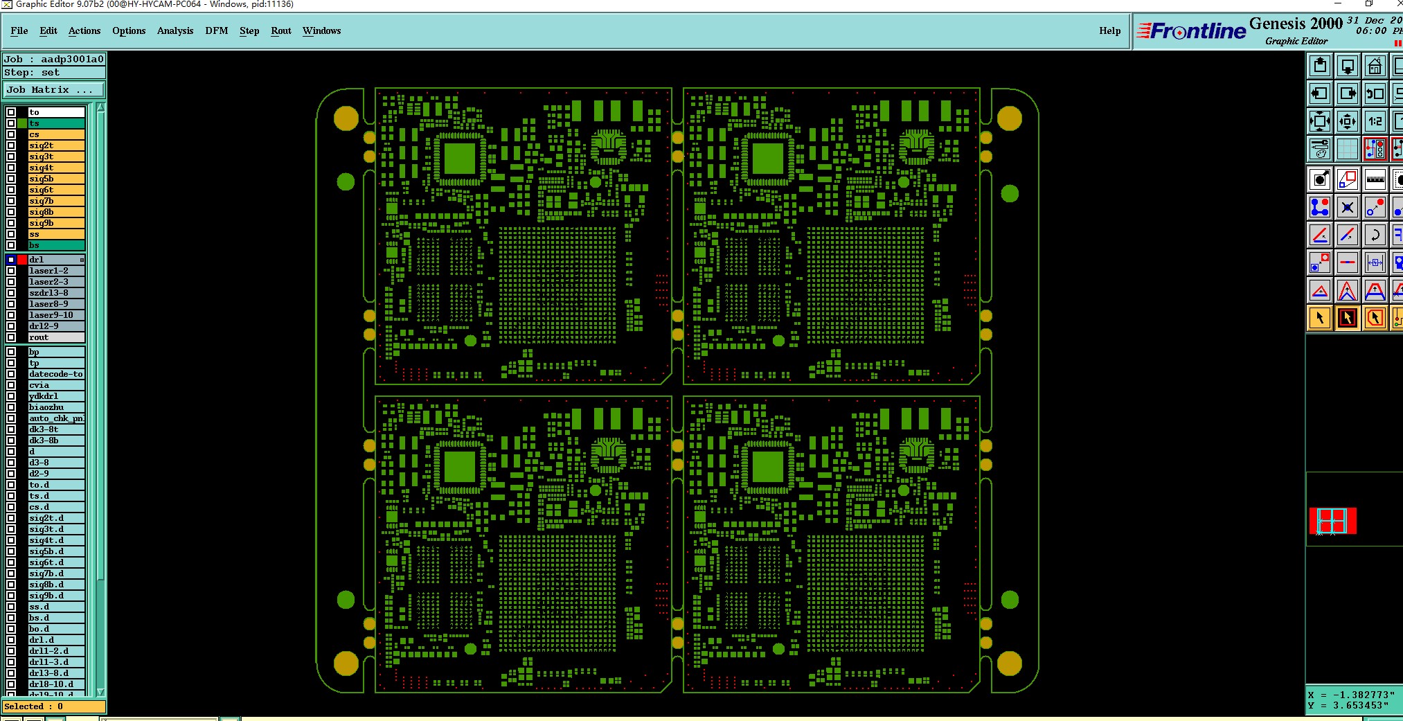This screenshot has width=1403, height=721.
Task: Click the curved rotate arrow icon
Action: pos(1375,235)
